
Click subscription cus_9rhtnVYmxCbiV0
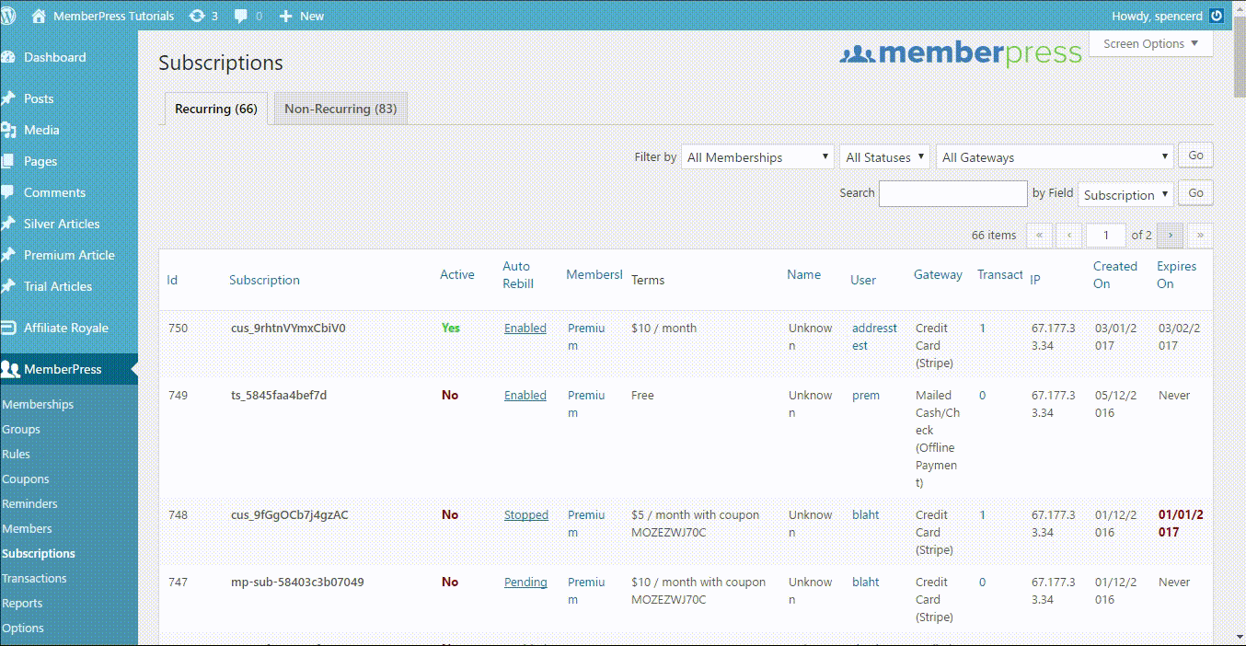[x=288, y=328]
